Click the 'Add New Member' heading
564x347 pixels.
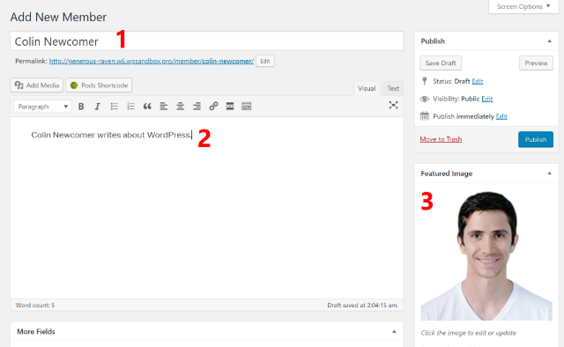58,17
